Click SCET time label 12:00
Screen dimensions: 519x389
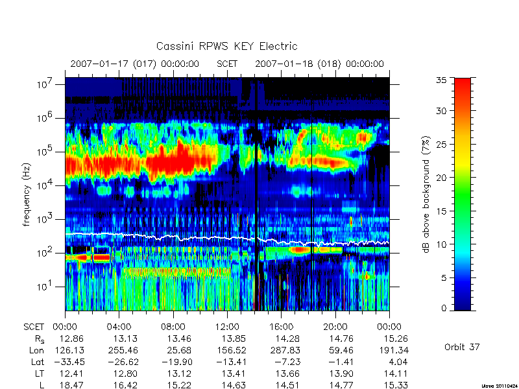coord(227,327)
